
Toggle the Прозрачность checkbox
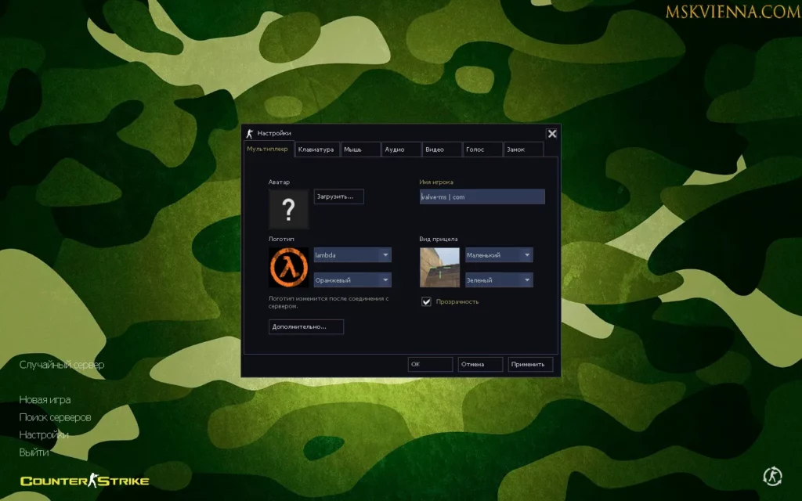(x=427, y=301)
